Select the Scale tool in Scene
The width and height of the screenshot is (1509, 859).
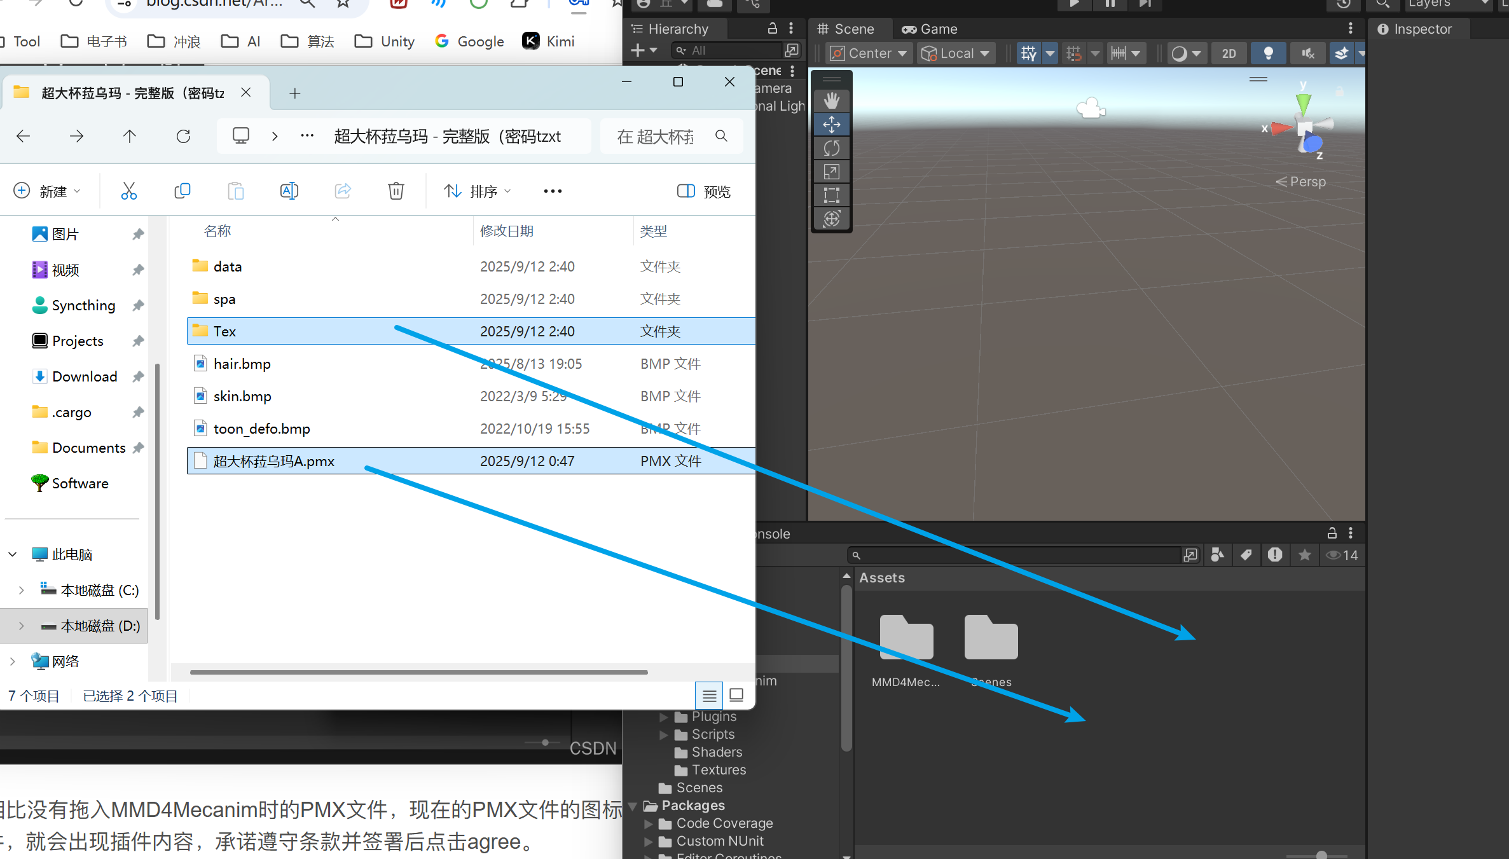click(x=831, y=172)
